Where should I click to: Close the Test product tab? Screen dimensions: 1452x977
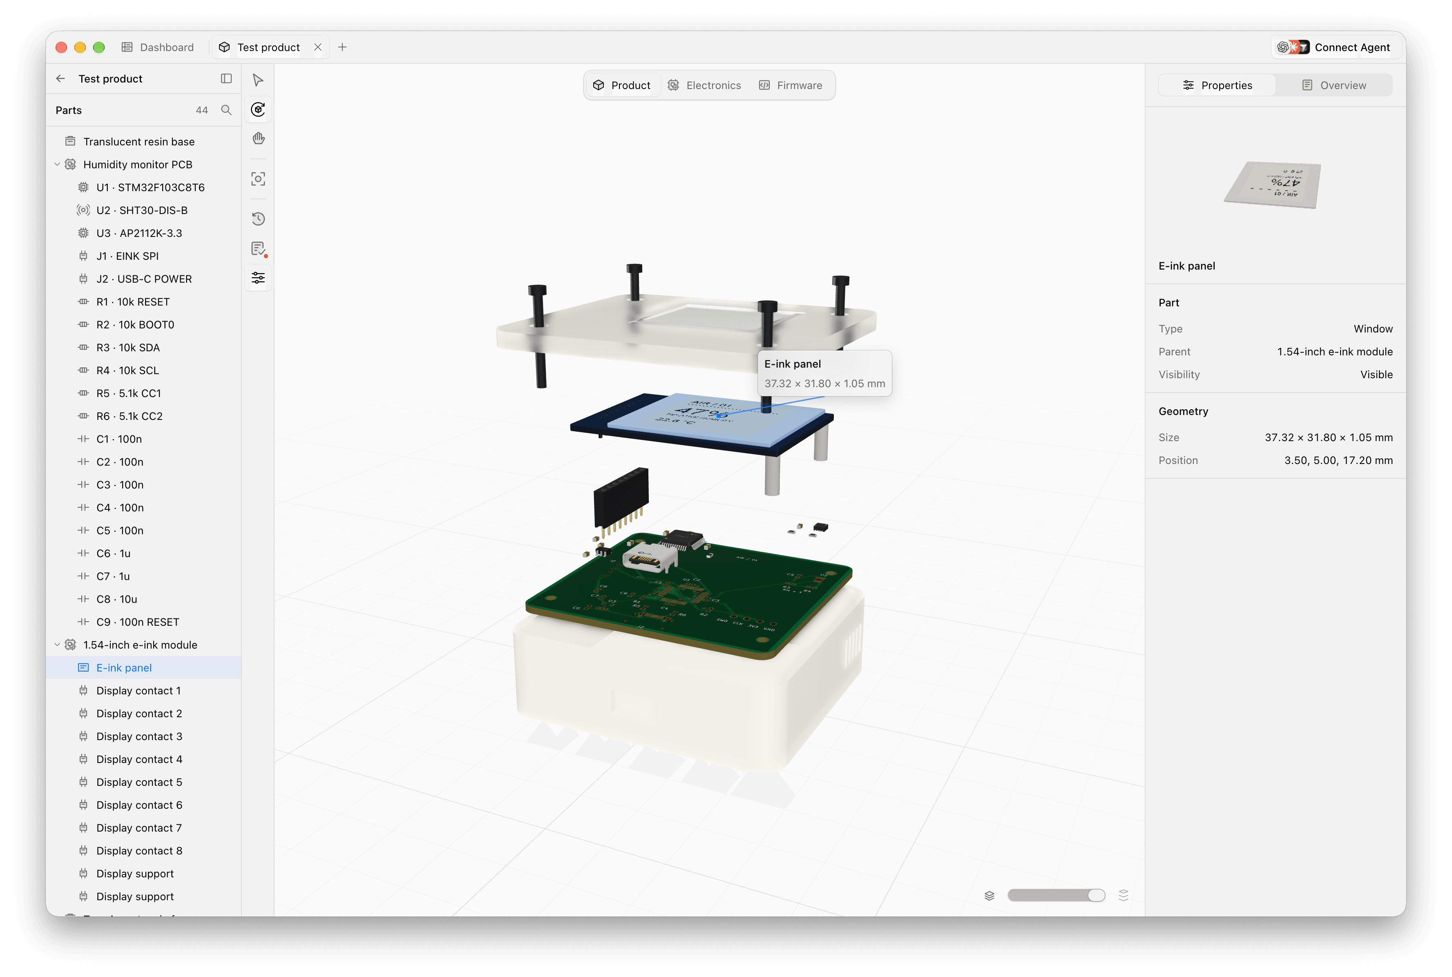tap(318, 47)
